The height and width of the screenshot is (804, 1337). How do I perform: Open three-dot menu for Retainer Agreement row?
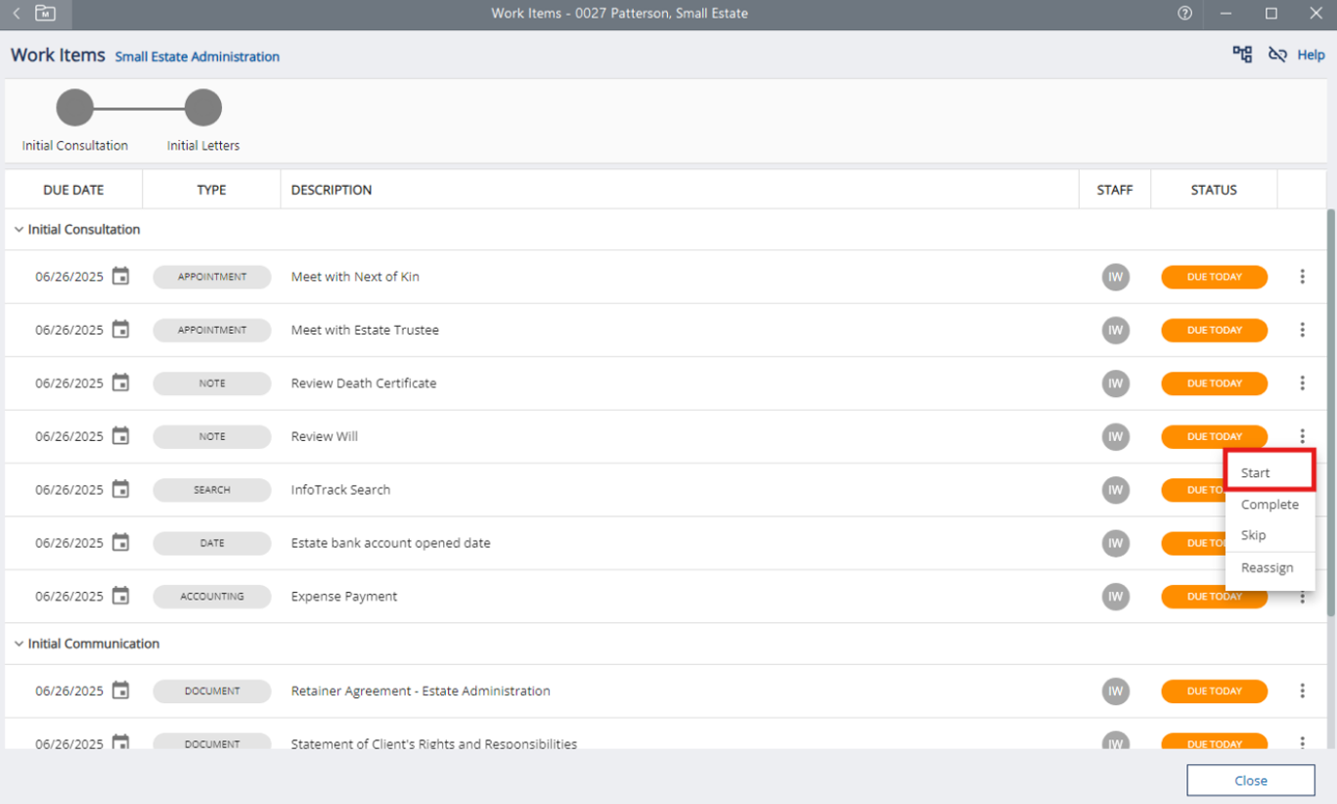[x=1302, y=692]
